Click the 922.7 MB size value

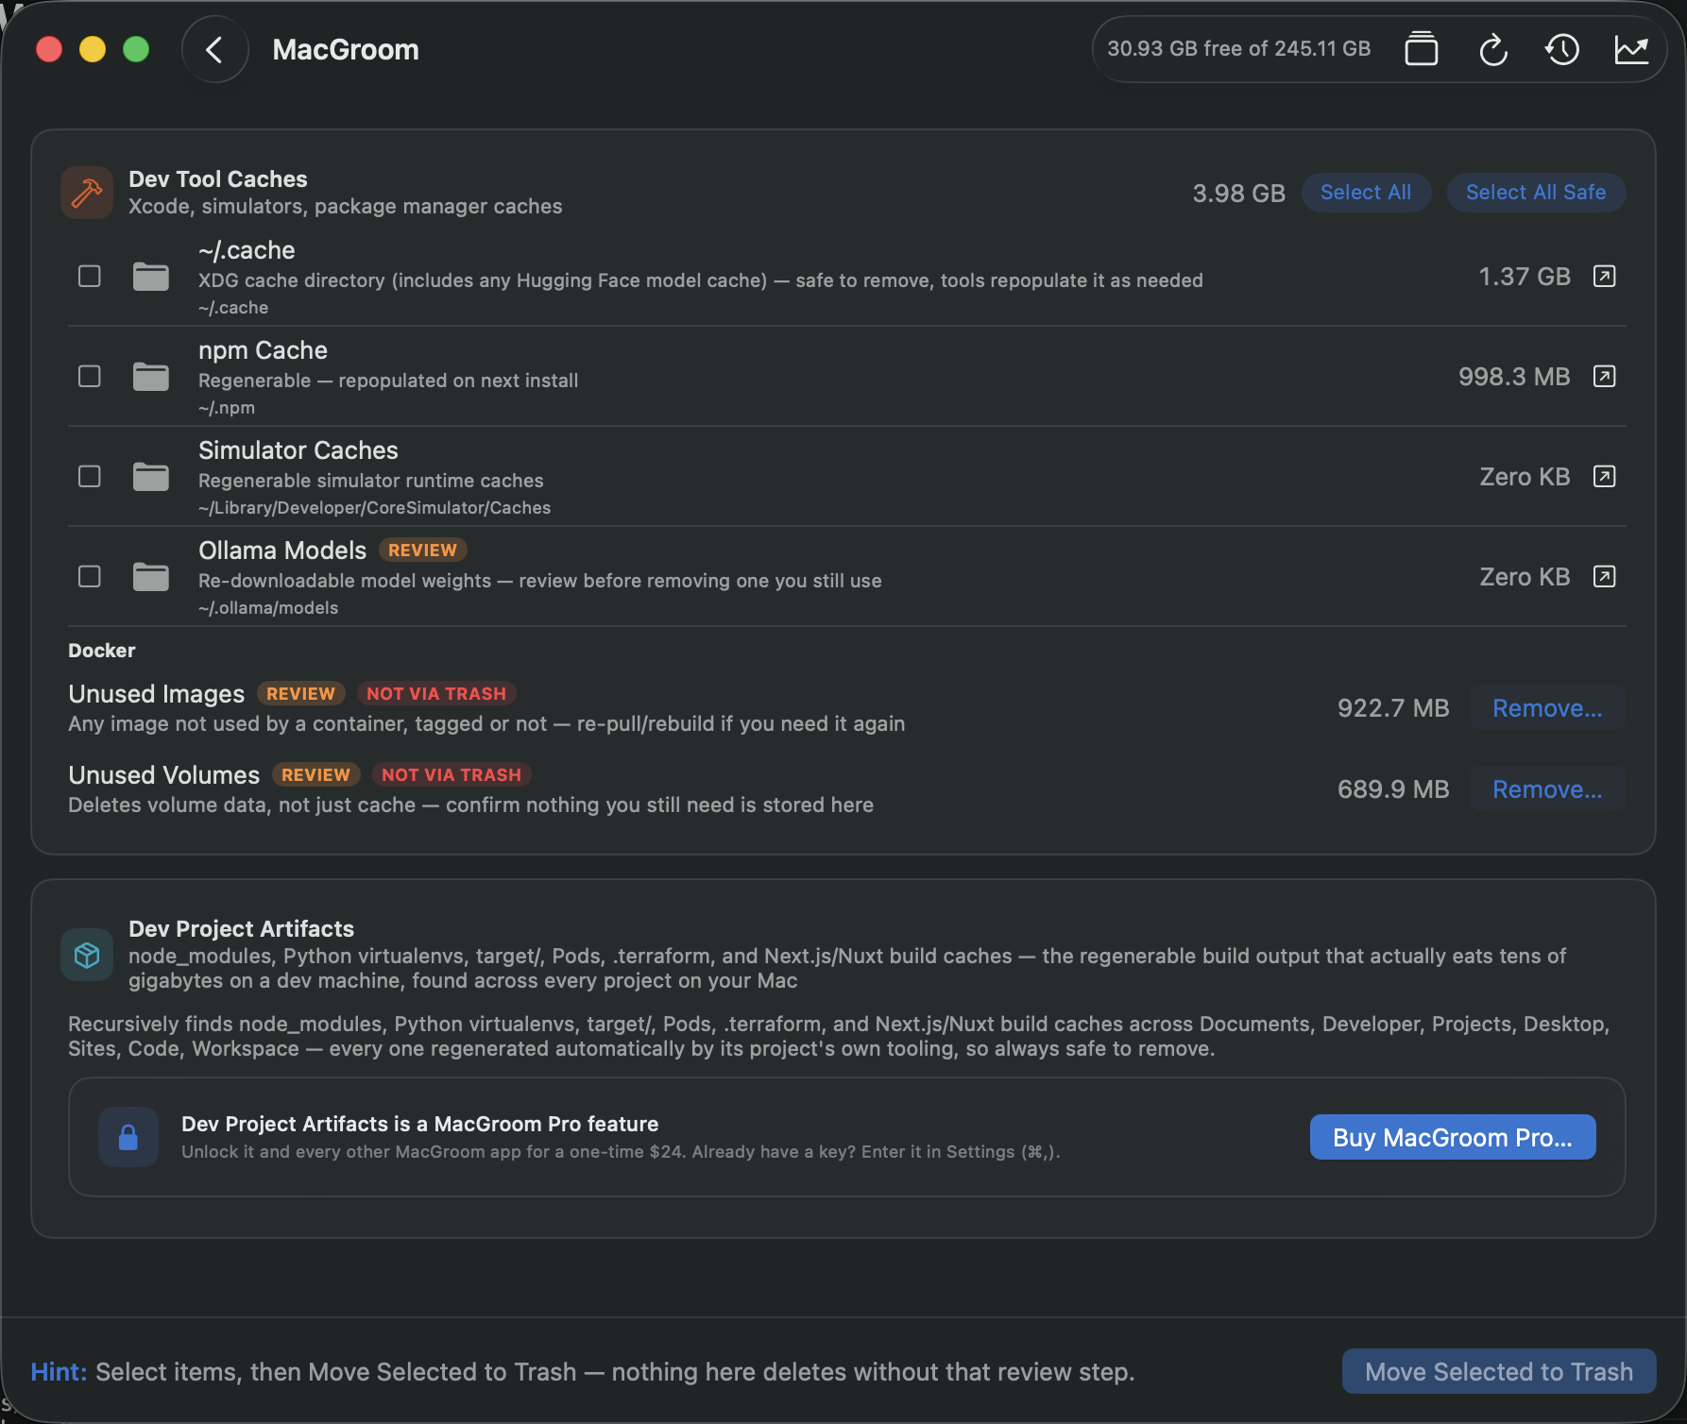[1393, 708]
